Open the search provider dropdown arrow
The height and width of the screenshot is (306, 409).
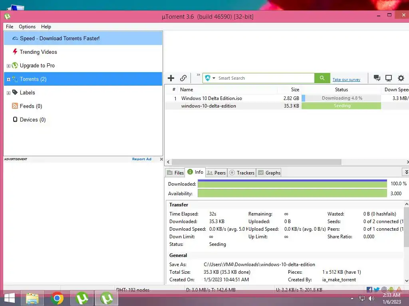(214, 78)
